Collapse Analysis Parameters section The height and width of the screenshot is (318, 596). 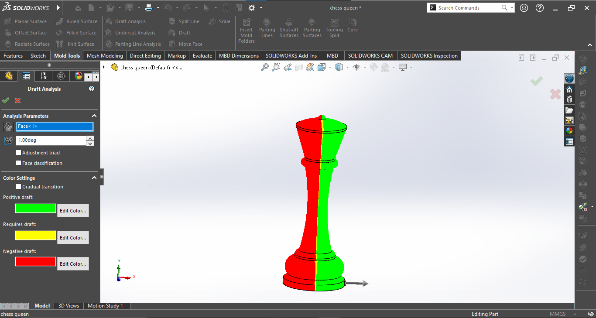(x=94, y=116)
